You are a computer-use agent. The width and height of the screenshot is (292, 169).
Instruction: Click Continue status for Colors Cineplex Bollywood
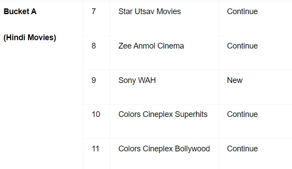(x=242, y=149)
